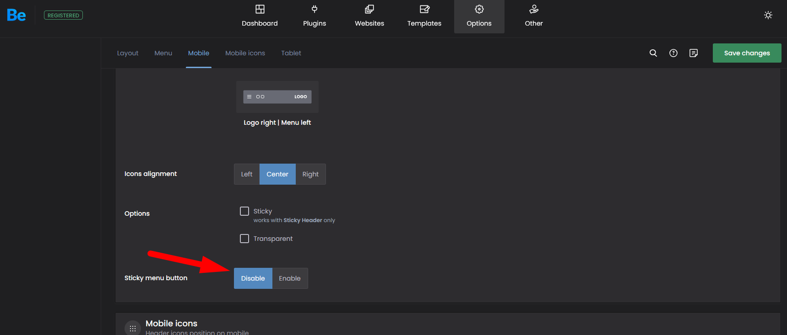The image size is (787, 335).
Task: Click the search magnifier icon
Action: [x=653, y=53]
